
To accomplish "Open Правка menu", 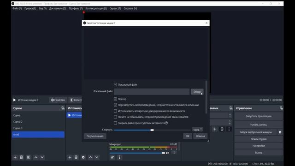I will point(30,8).
